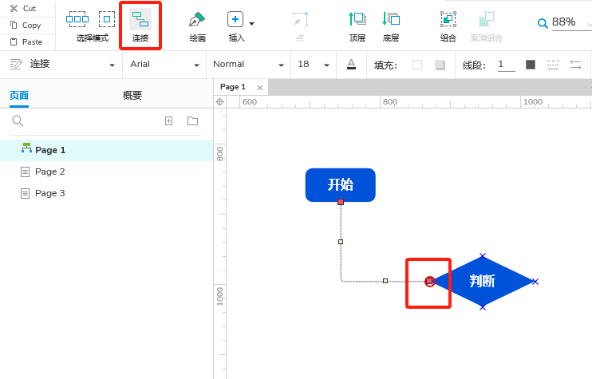Select the 开始 rounded rectangle shape
Image resolution: width=592 pixels, height=379 pixels.
(340, 185)
